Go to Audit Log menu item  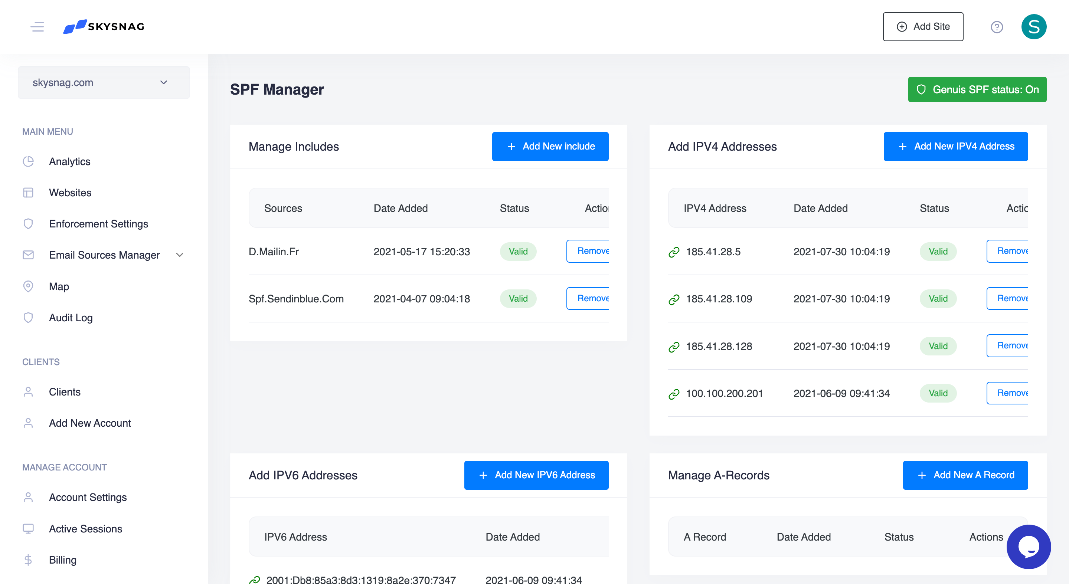tap(71, 318)
